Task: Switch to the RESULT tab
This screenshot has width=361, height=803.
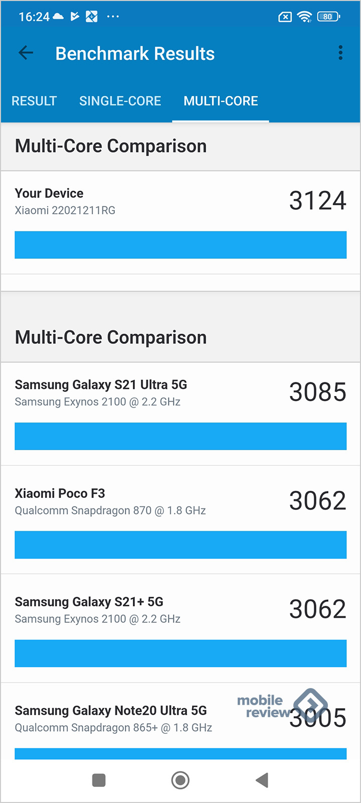Action: click(x=34, y=101)
